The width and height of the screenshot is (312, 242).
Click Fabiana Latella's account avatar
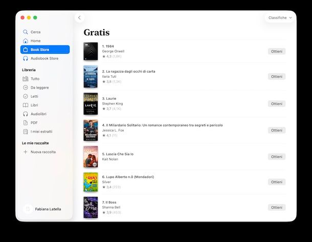point(28,209)
